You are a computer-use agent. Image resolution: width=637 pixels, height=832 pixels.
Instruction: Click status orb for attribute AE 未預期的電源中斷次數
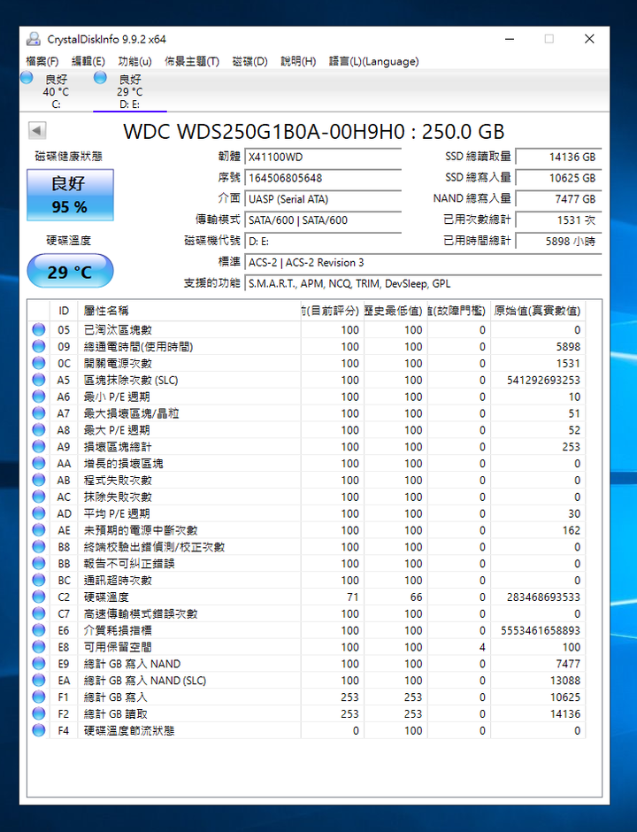(39, 530)
